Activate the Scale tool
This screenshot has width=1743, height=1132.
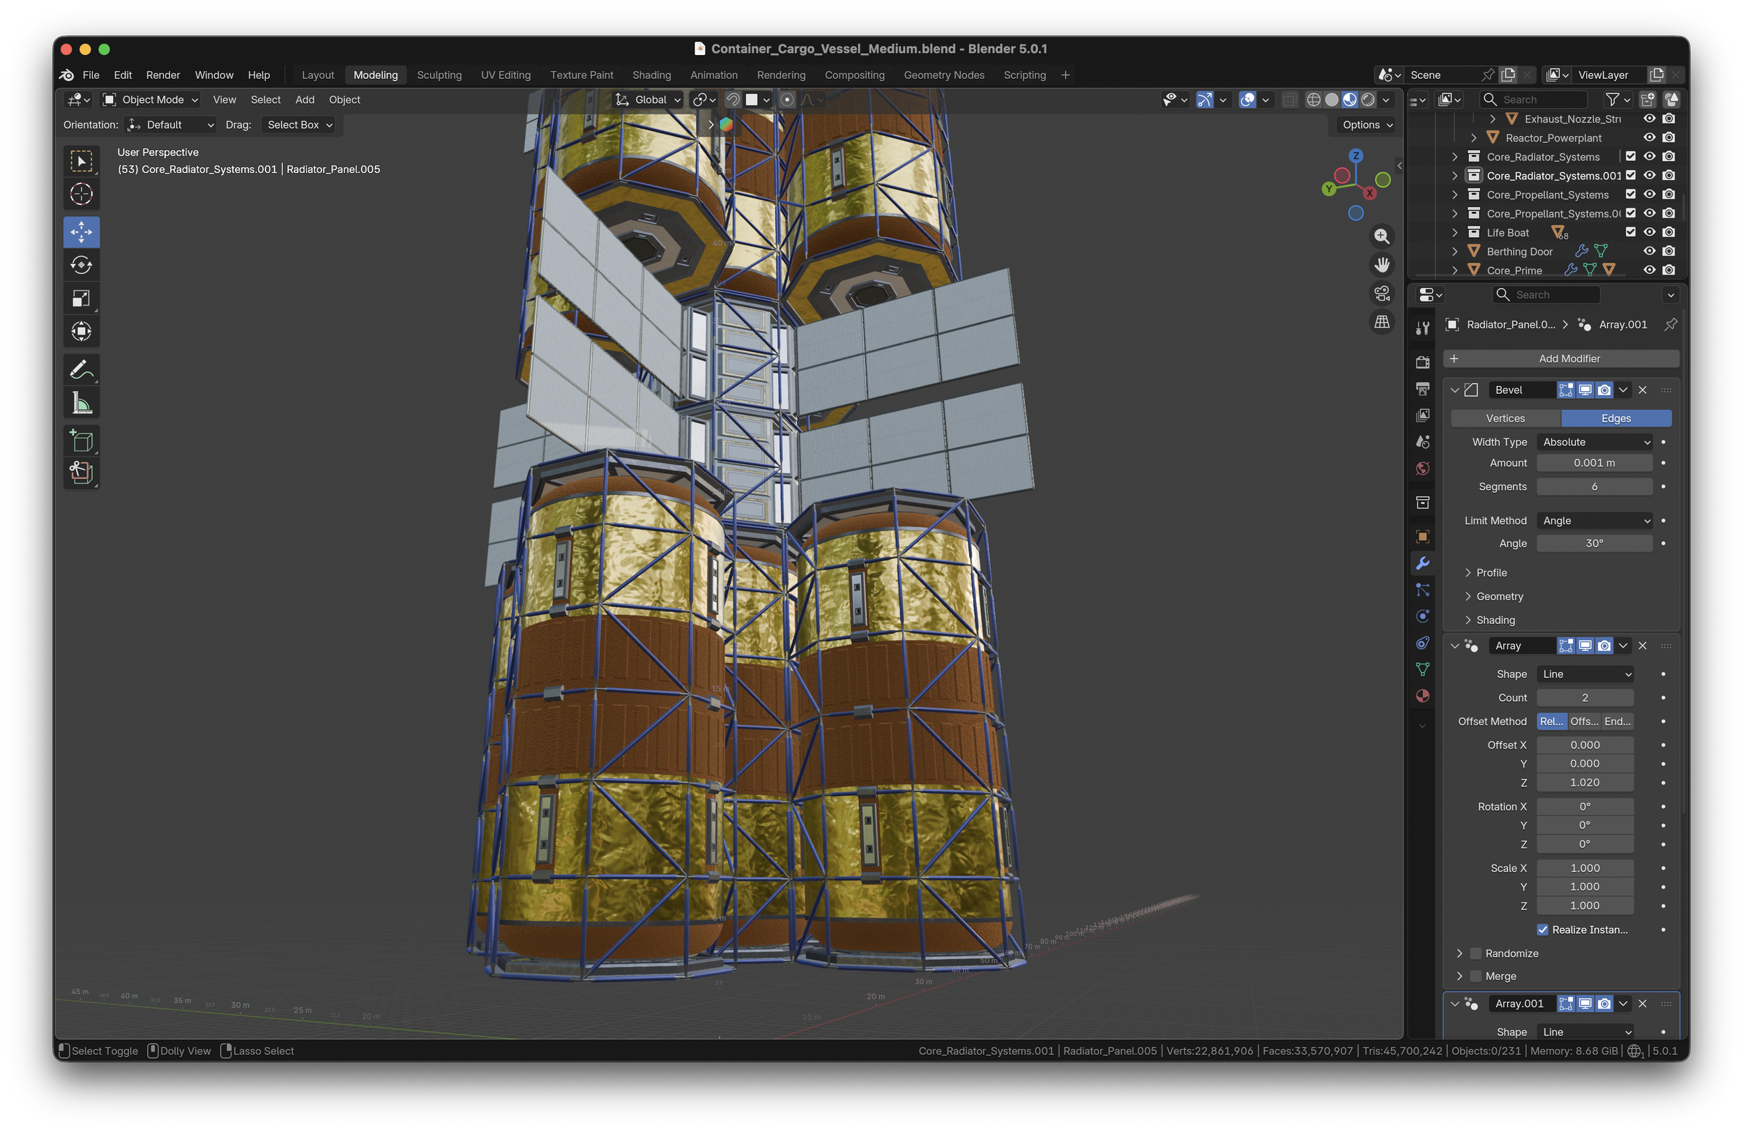[x=82, y=298]
